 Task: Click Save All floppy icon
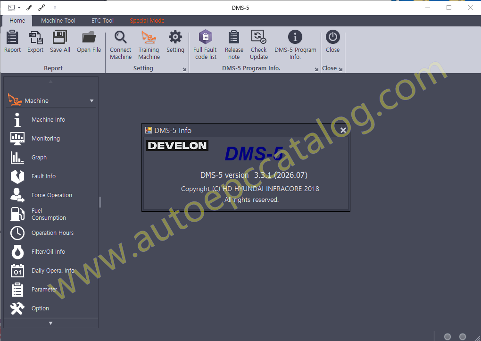coord(60,42)
